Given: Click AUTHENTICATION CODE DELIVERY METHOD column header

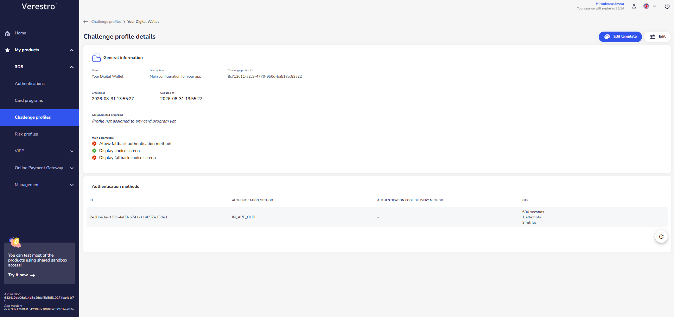Looking at the screenshot, I should [x=410, y=200].
